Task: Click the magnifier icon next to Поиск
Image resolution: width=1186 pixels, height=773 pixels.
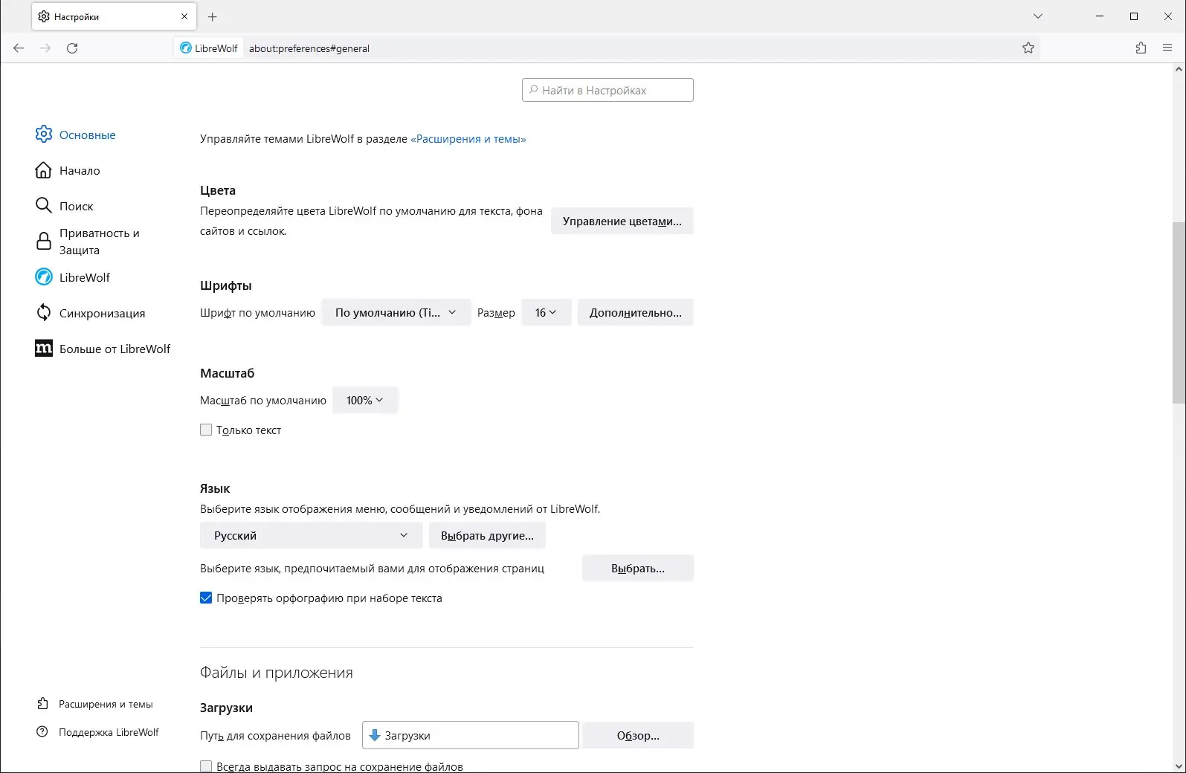Action: (x=44, y=206)
